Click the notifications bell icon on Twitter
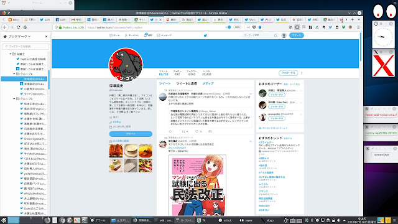The image size is (398, 224). pos(146,35)
